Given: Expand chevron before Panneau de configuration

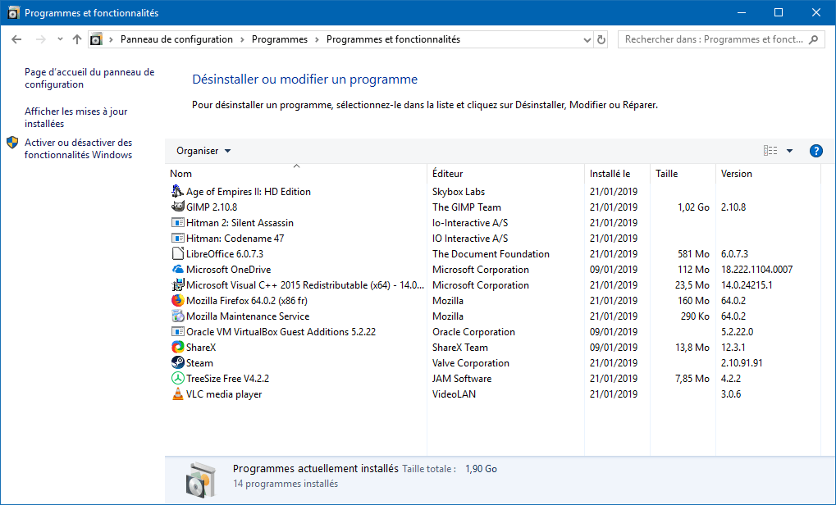Looking at the screenshot, I should click(111, 39).
